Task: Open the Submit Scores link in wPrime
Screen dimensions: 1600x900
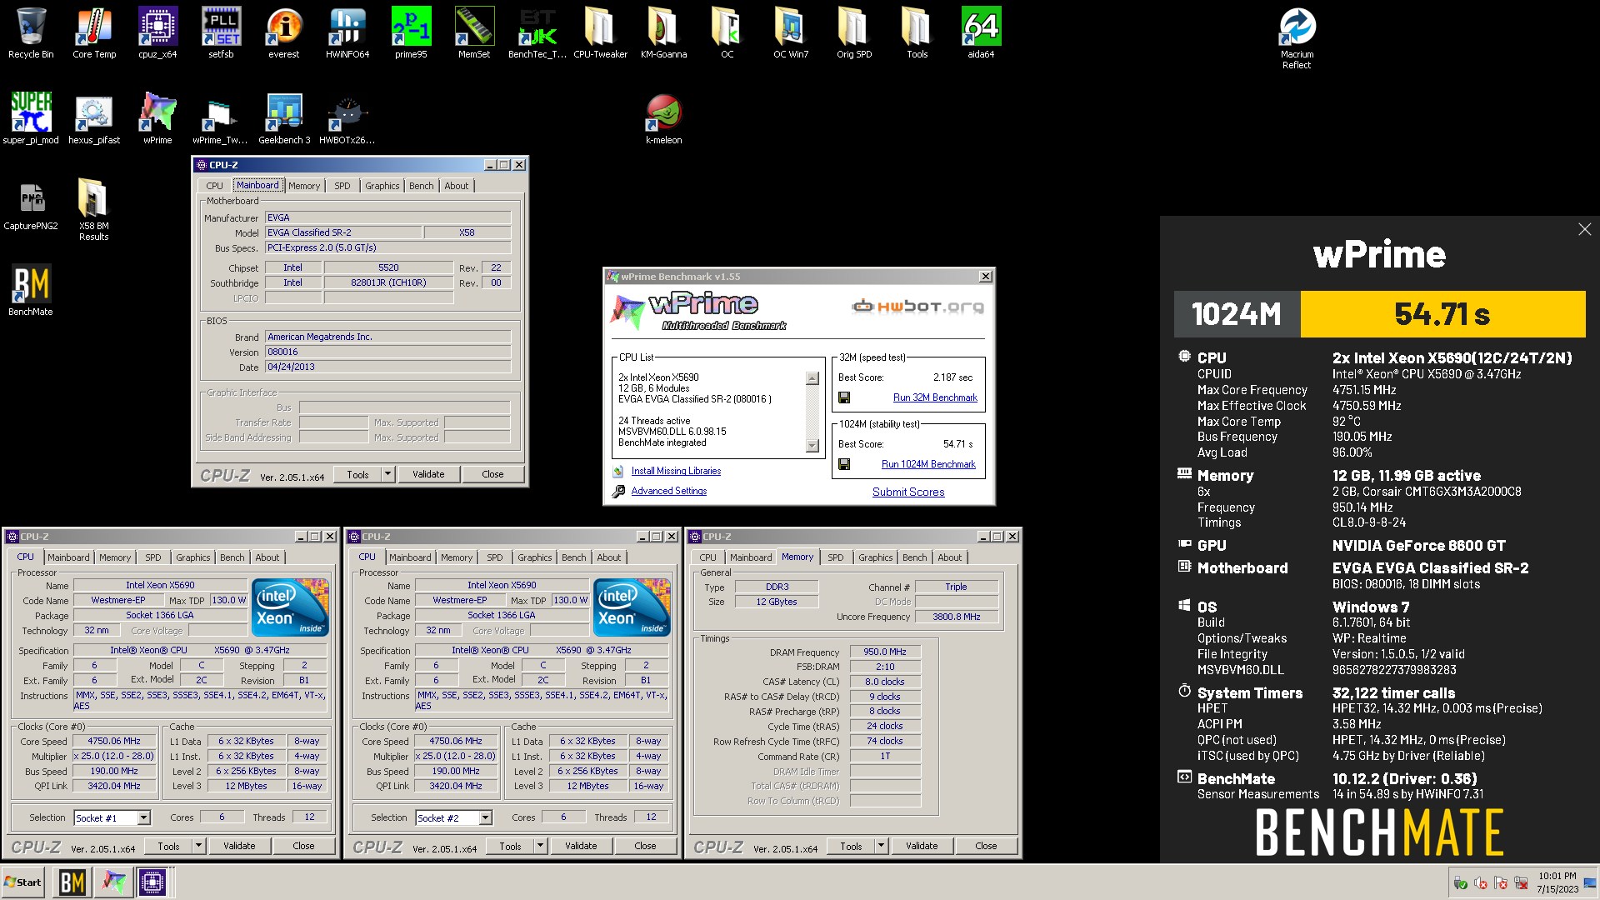Action: tap(908, 492)
